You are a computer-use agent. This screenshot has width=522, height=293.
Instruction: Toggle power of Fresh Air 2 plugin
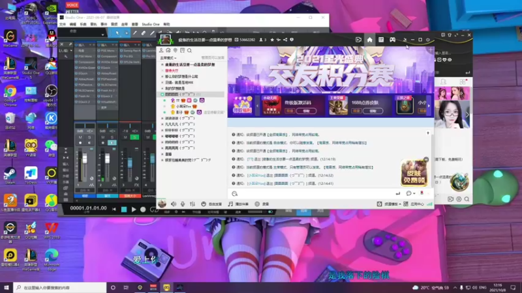tap(99, 91)
